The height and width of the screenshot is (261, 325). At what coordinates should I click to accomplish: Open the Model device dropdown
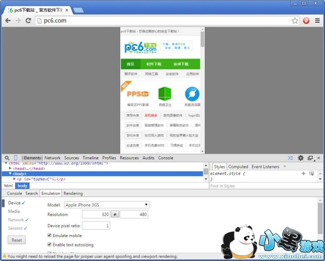pos(107,205)
